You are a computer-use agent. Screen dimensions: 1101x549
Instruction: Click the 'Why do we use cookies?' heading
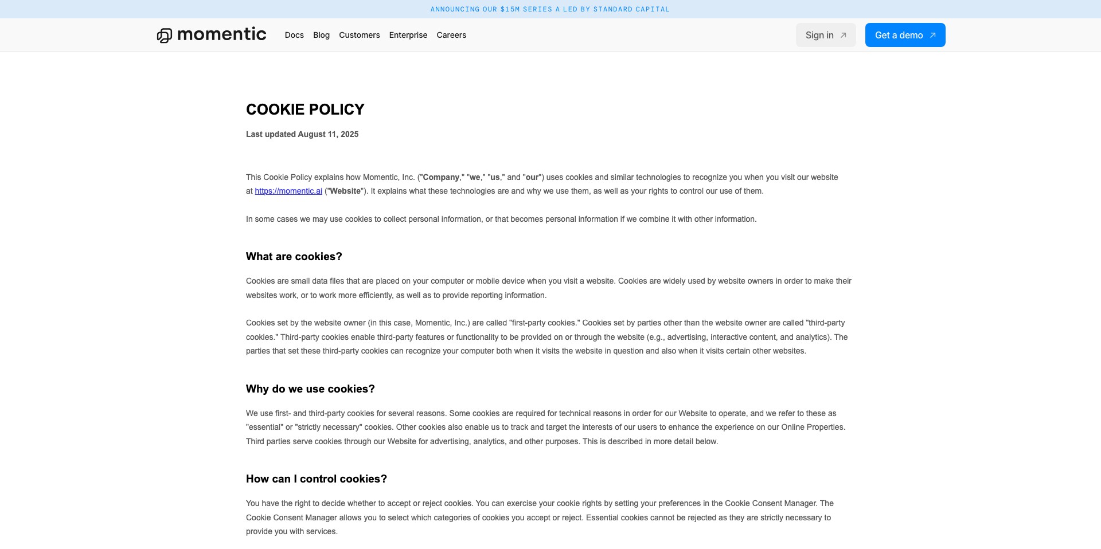(x=310, y=389)
